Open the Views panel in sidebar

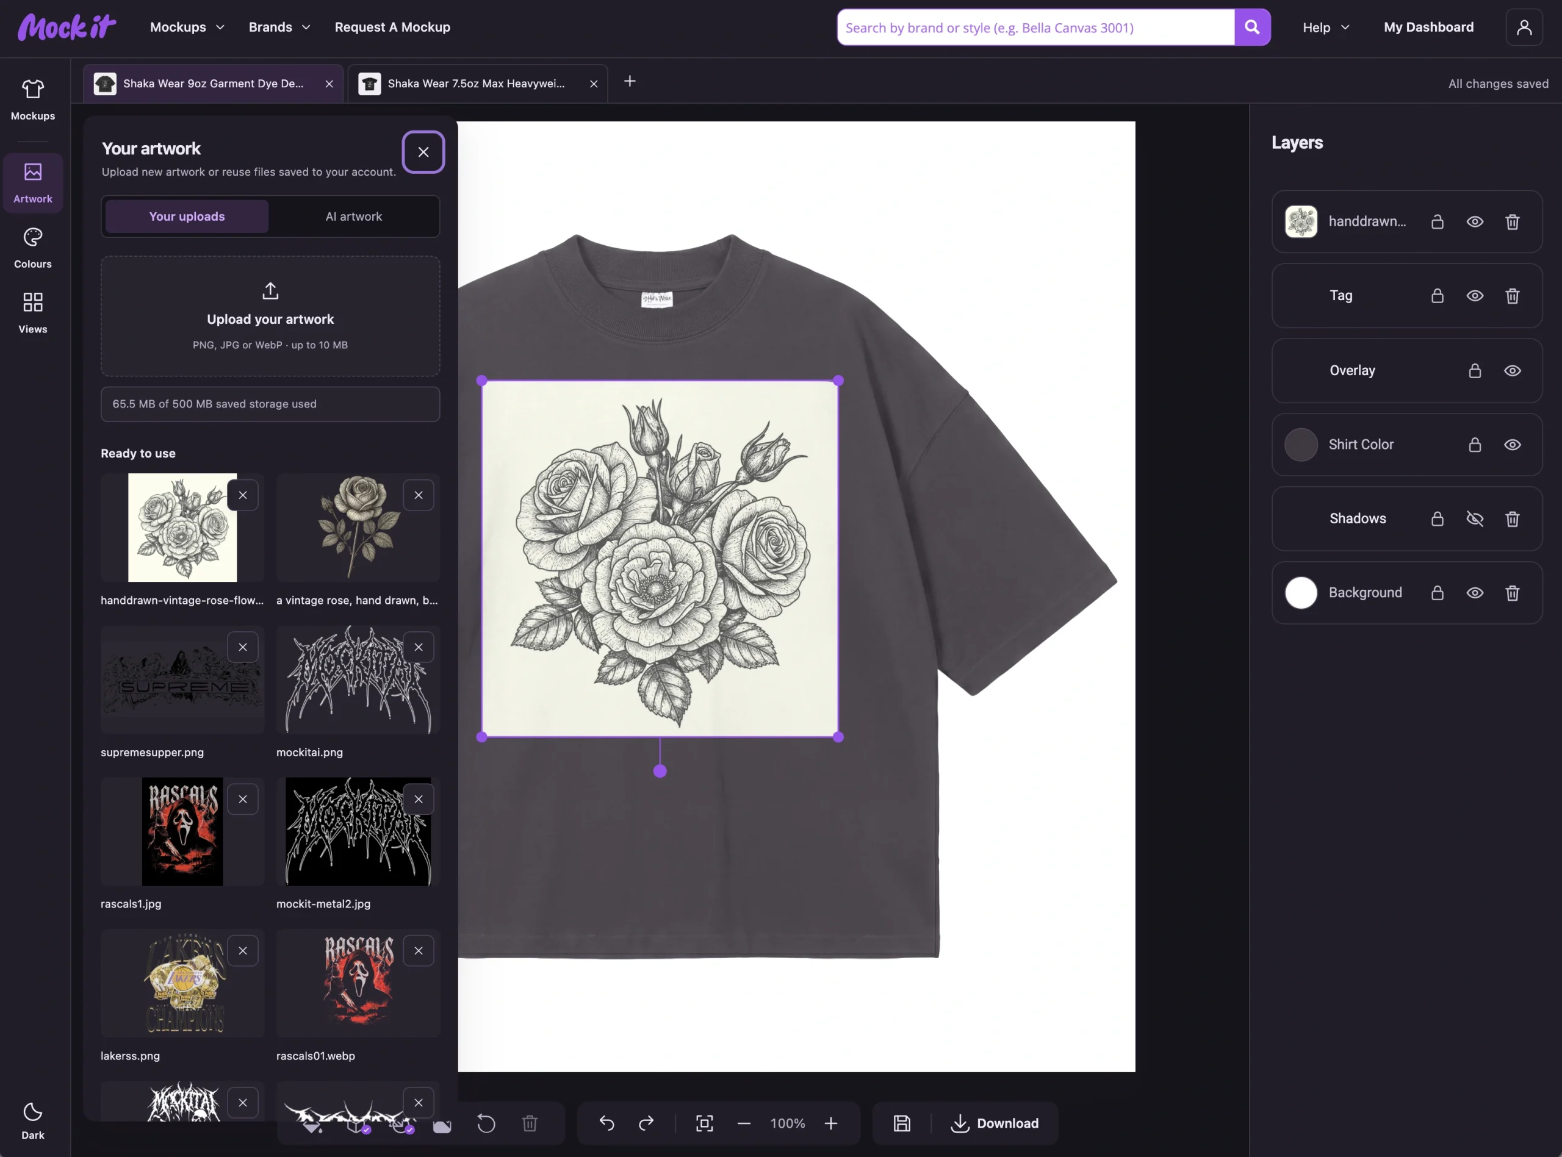(x=33, y=313)
